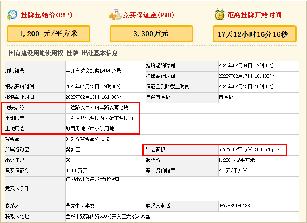This screenshot has height=223, width=307.
Task: Click the 土地位置 label
Action: click(15, 118)
